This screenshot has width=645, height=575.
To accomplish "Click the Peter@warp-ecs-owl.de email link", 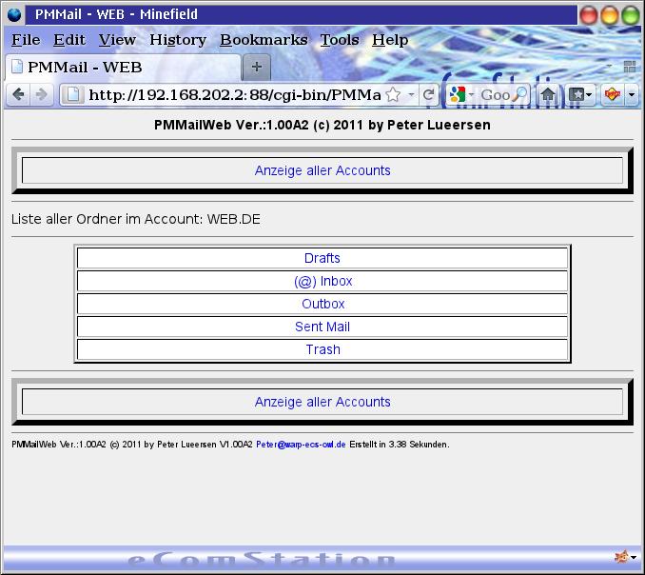I will pyautogui.click(x=301, y=445).
